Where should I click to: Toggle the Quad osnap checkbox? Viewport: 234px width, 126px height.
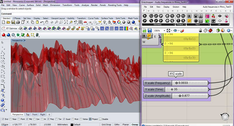64,119
